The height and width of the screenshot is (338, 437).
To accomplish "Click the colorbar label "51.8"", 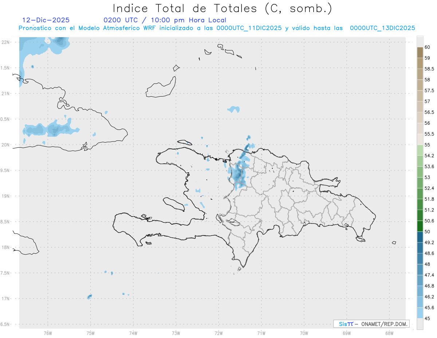I will pos(429,199).
